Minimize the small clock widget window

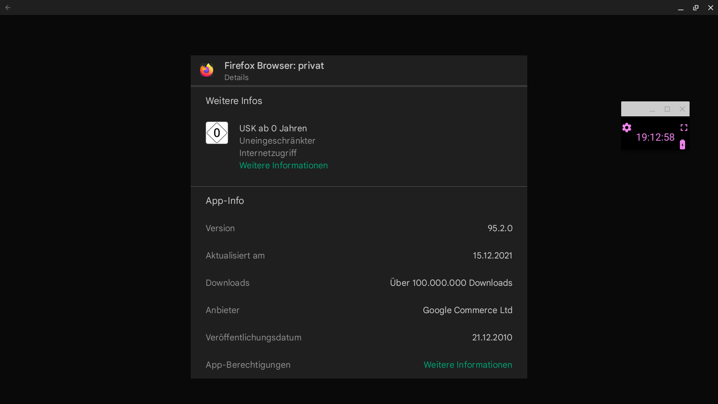point(652,109)
